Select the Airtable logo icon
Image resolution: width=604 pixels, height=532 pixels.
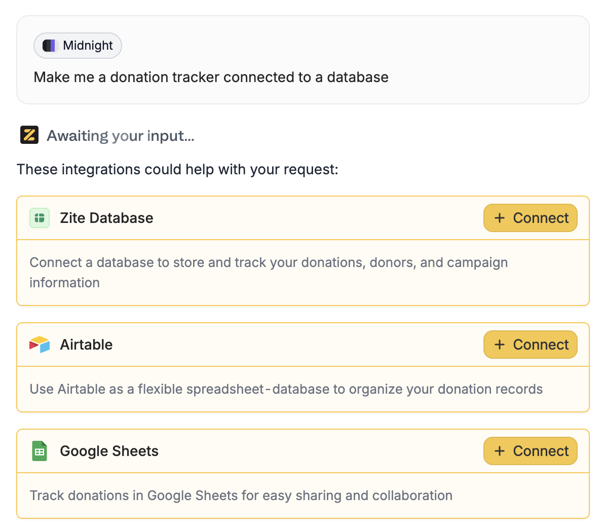[40, 345]
